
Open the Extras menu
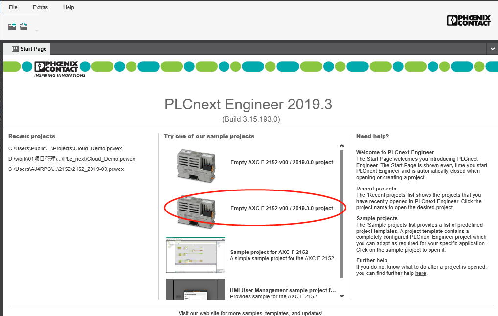coord(40,7)
